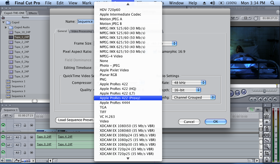Choose the Select Track Forward arrow tool
Screen dimensions: 280x164
point(267,122)
